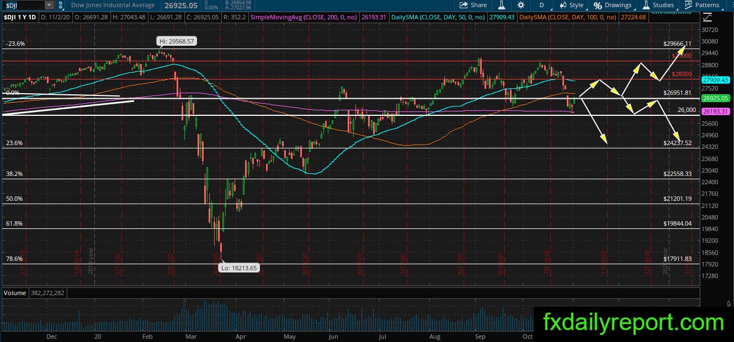Click the flask icon in the chart toolbar
The width and height of the screenshot is (734, 342).
tap(502, 5)
